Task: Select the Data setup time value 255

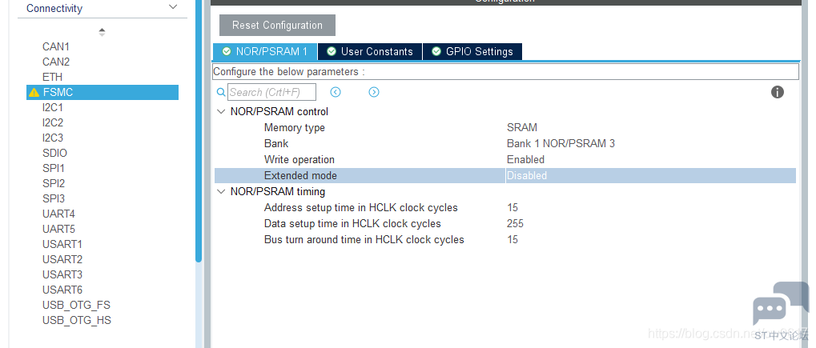Action: tap(515, 224)
